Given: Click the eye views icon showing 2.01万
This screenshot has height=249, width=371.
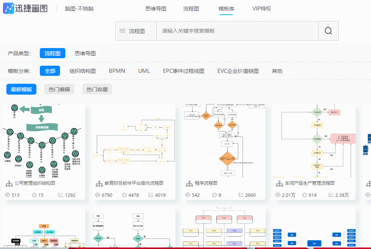Looking at the screenshot, I should click(278, 195).
